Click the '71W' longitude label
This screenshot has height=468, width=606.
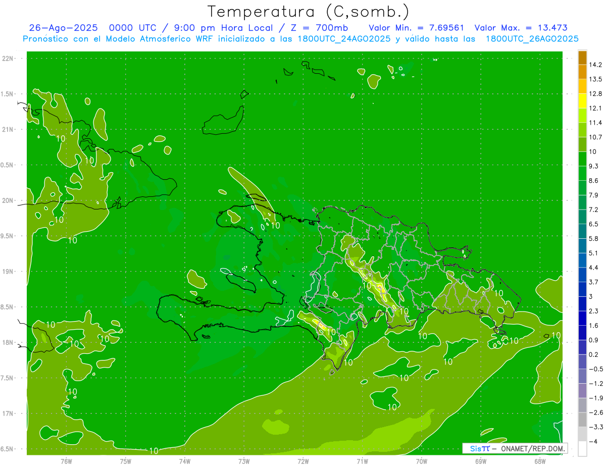coord(362,461)
